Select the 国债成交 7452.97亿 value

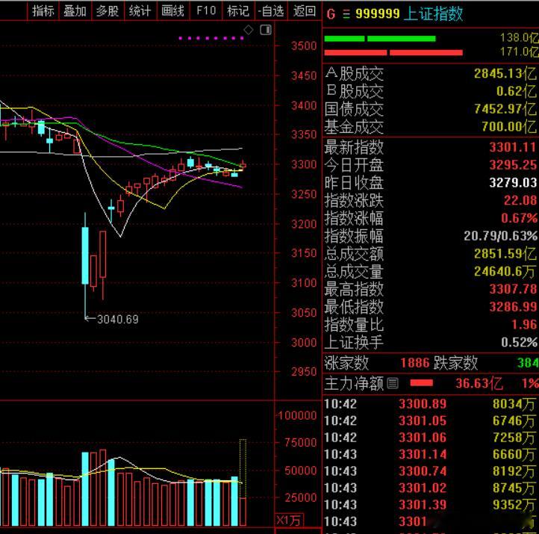click(505, 109)
